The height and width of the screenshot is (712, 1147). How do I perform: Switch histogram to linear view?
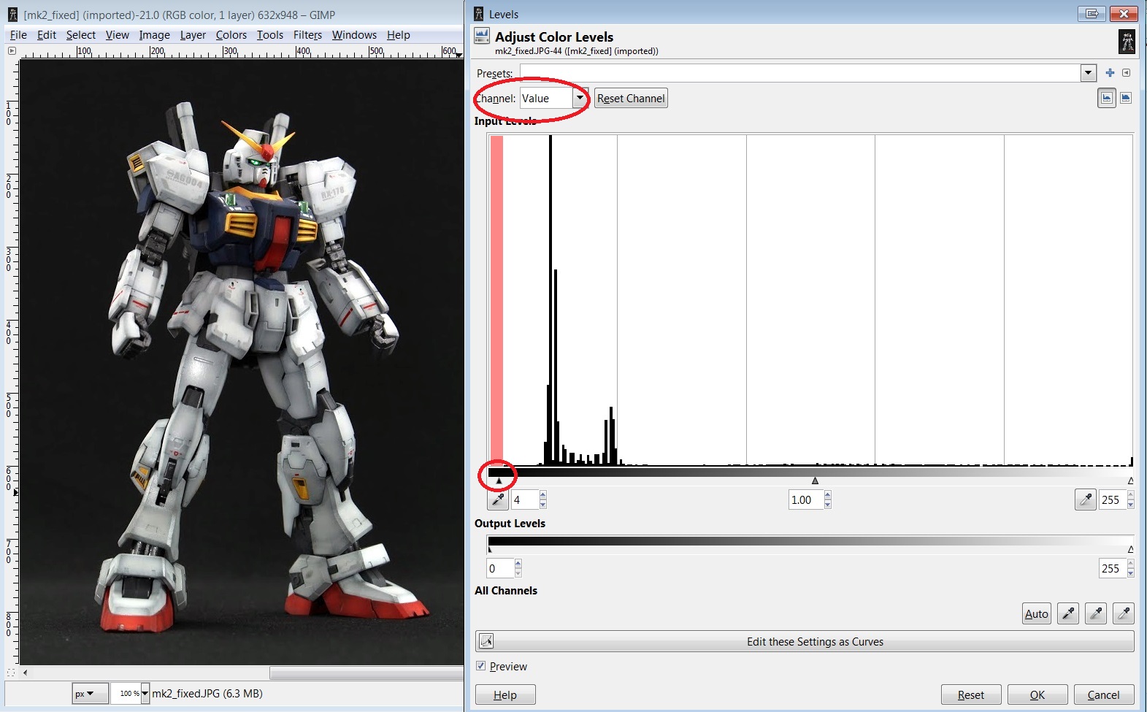coord(1107,98)
